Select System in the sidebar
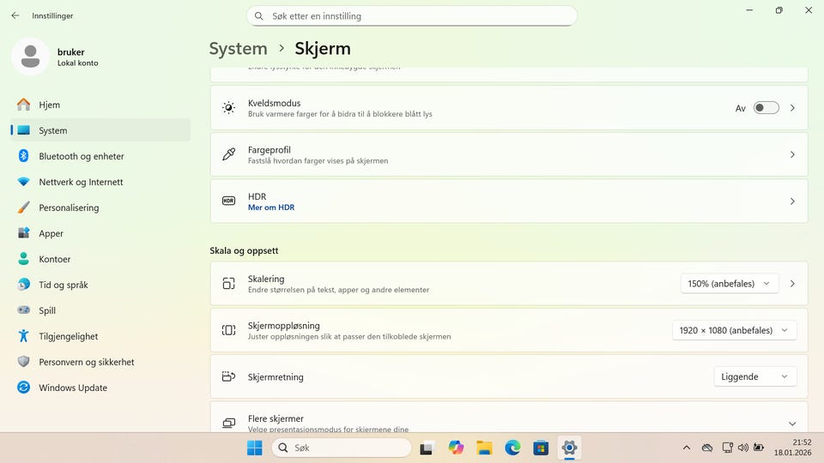 [100, 130]
